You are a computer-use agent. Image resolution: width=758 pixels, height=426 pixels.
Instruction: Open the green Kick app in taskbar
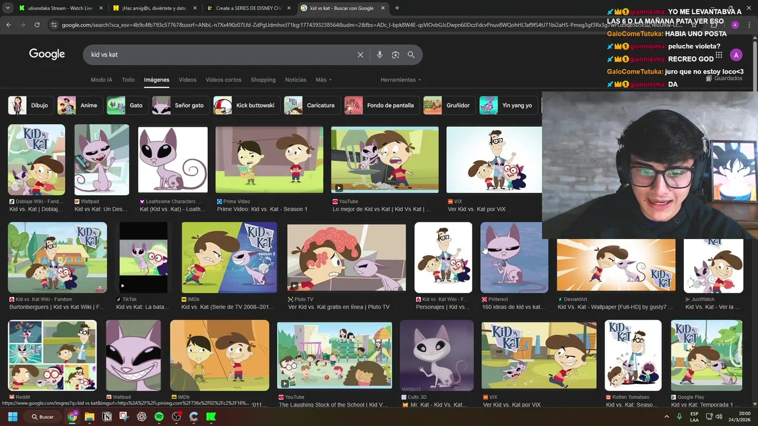click(x=211, y=417)
